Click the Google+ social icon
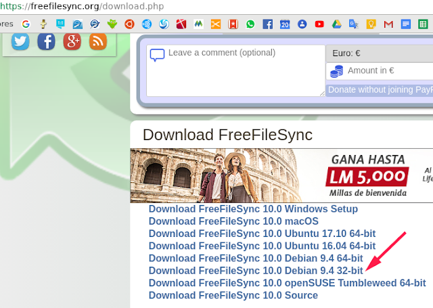433x308 pixels. 72,41
